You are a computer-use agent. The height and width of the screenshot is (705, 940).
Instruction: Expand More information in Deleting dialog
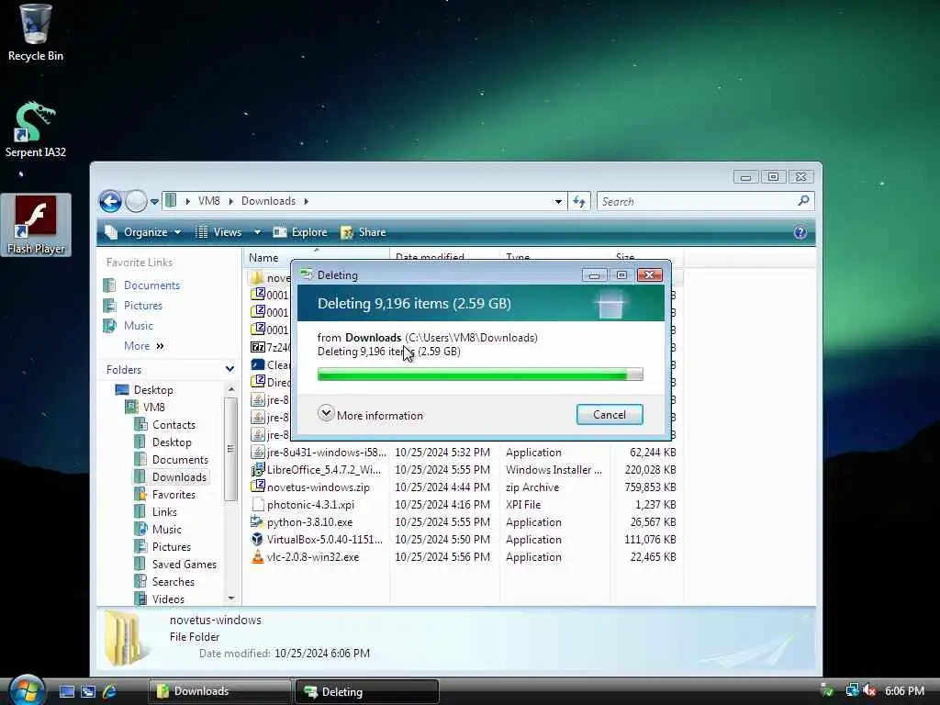pos(371,415)
